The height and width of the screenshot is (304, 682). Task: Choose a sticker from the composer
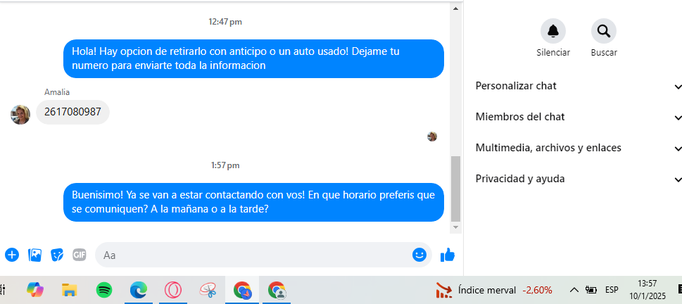click(x=56, y=255)
